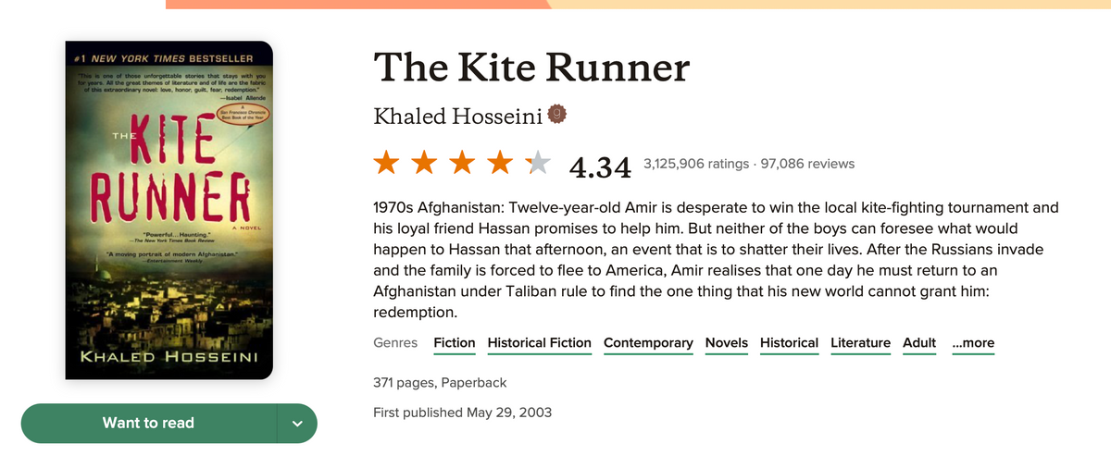Open the shelf dropdown chevron
The width and height of the screenshot is (1111, 456).
[x=297, y=424]
